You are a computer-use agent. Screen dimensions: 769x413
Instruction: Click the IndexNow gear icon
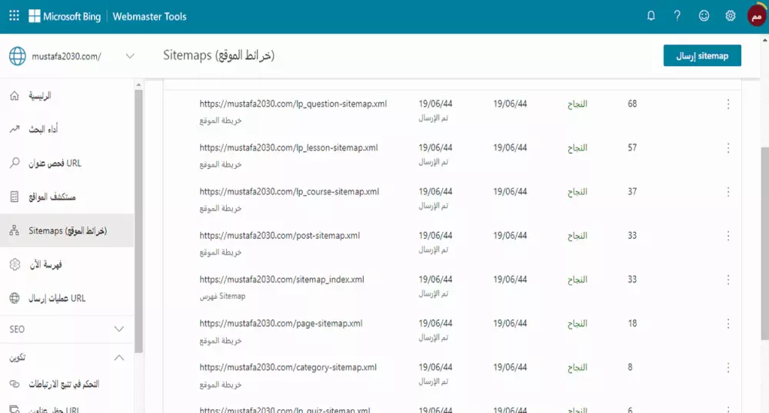[x=15, y=264]
